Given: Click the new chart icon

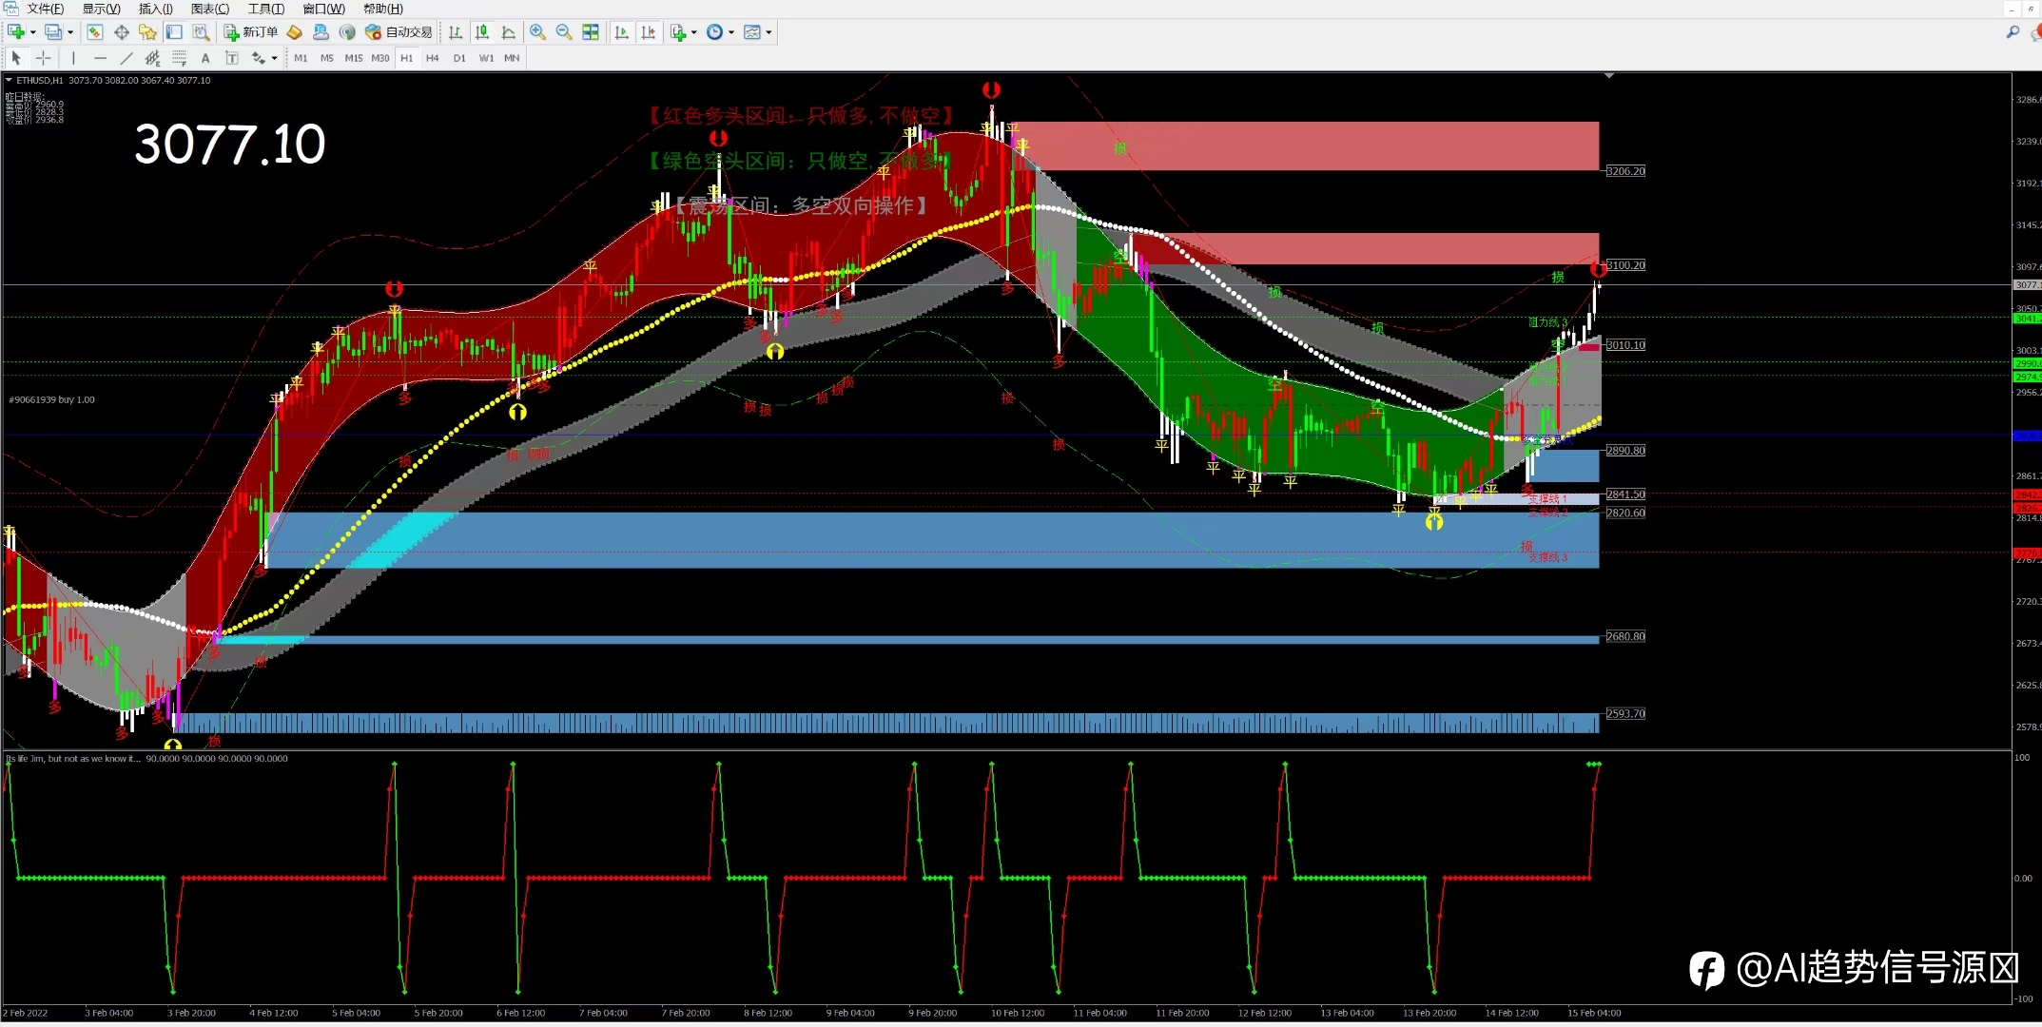Looking at the screenshot, I should tap(16, 32).
